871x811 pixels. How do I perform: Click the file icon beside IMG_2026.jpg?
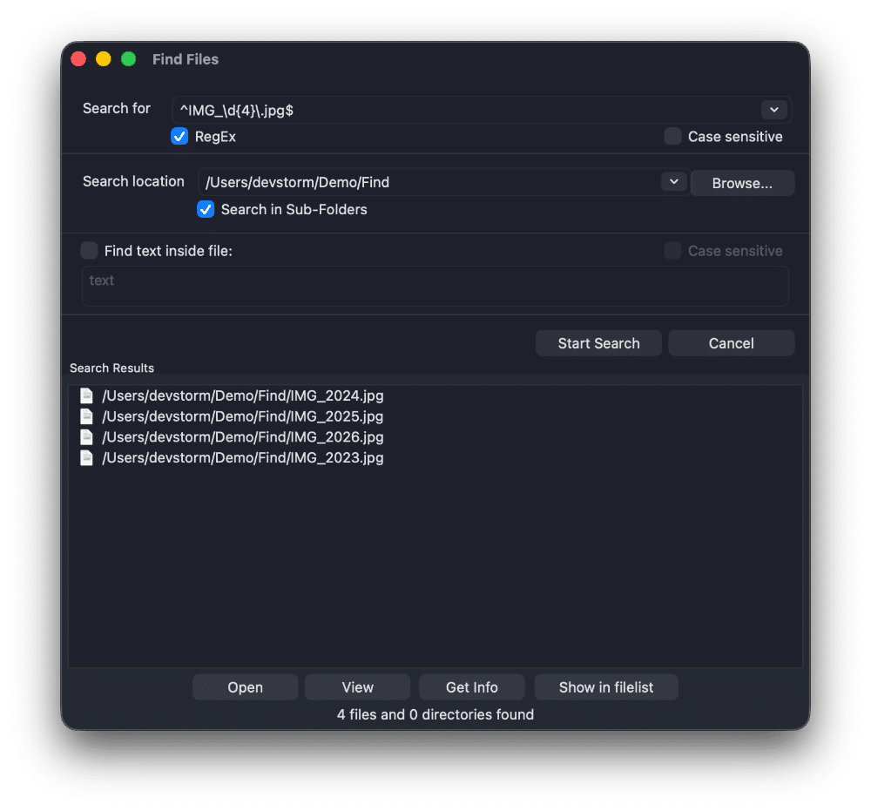(86, 436)
